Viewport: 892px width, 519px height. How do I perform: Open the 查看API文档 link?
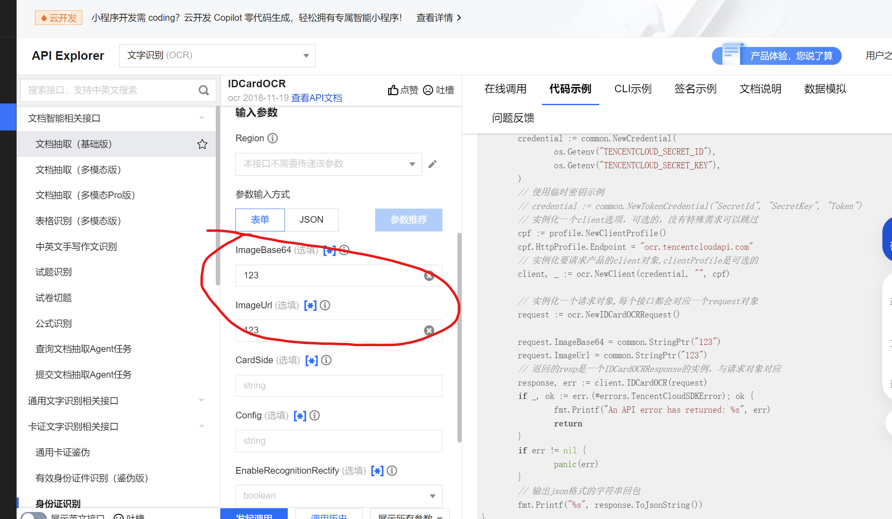316,98
